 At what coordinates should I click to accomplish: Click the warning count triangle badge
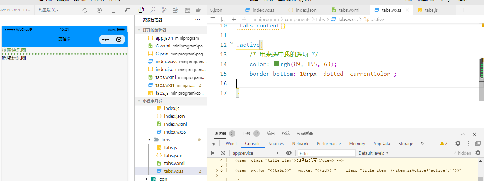[x=444, y=143]
